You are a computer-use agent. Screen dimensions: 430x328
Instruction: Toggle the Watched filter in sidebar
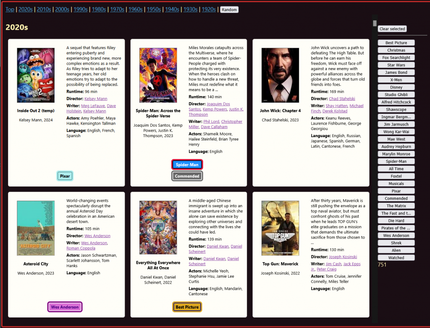396,258
